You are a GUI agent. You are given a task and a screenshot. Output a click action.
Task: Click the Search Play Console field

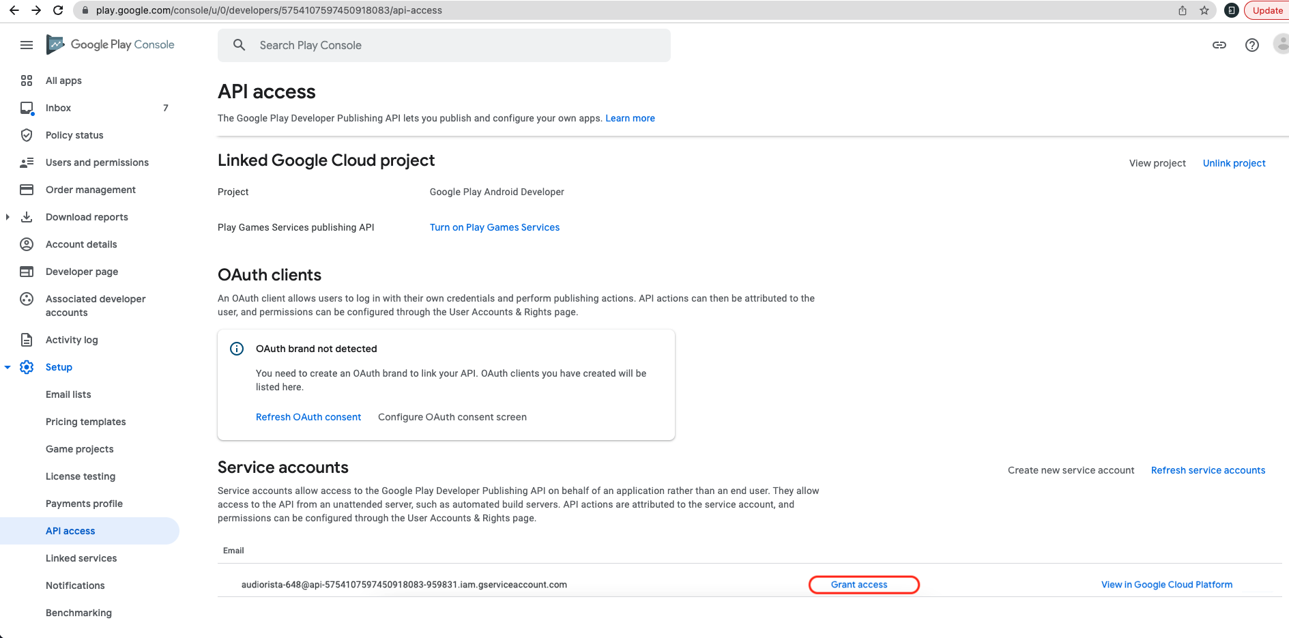(x=444, y=45)
